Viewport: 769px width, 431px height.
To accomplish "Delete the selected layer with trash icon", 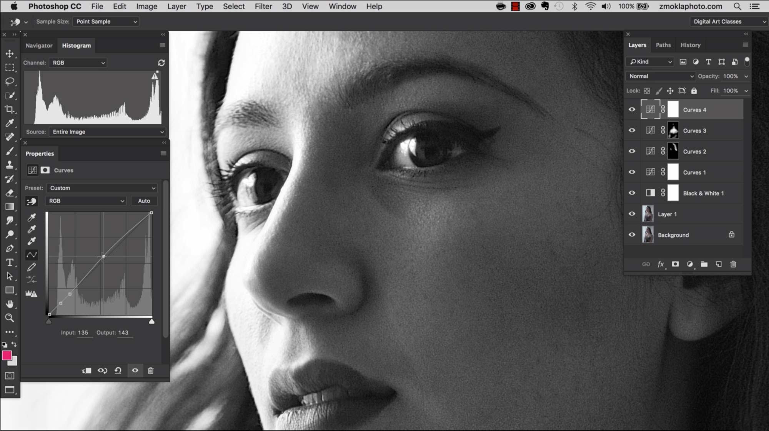I will (733, 264).
